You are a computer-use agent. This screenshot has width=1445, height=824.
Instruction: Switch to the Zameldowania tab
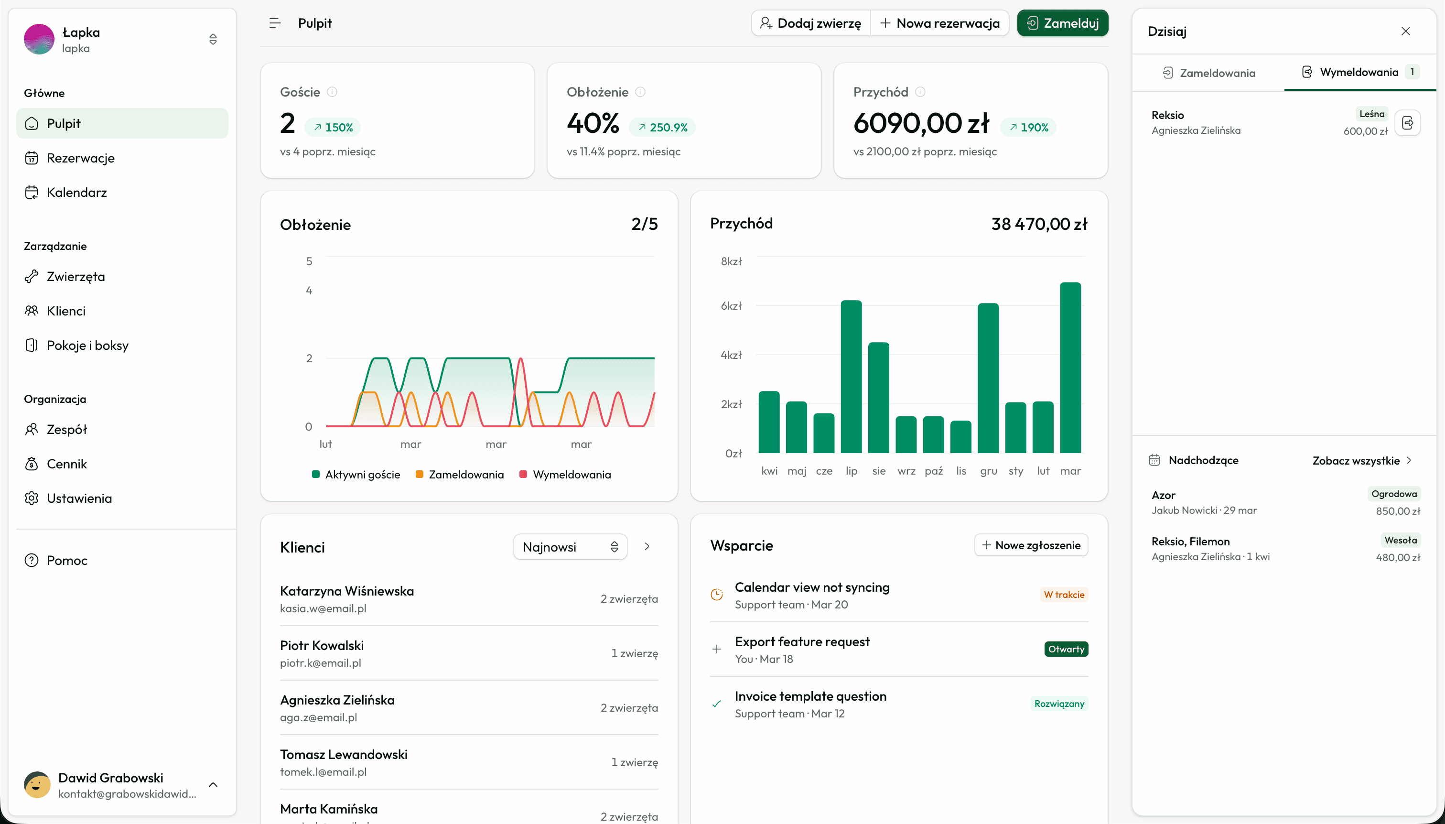1209,73
